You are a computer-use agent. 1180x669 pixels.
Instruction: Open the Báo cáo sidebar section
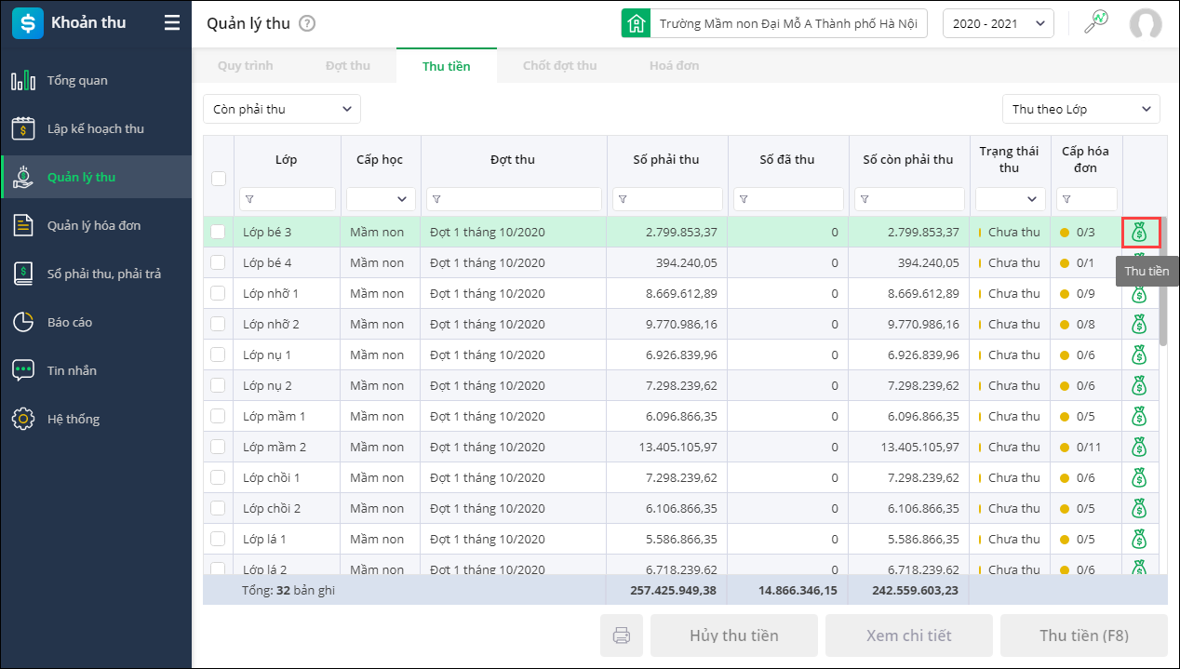click(70, 323)
